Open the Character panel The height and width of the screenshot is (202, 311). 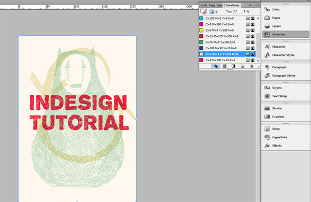point(286,47)
